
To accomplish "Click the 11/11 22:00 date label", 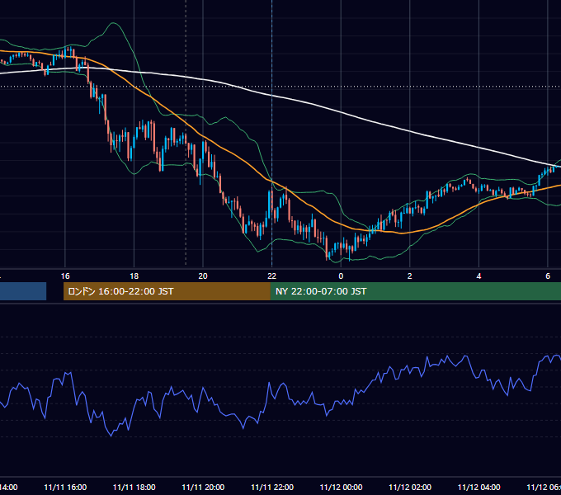I will tap(272, 488).
